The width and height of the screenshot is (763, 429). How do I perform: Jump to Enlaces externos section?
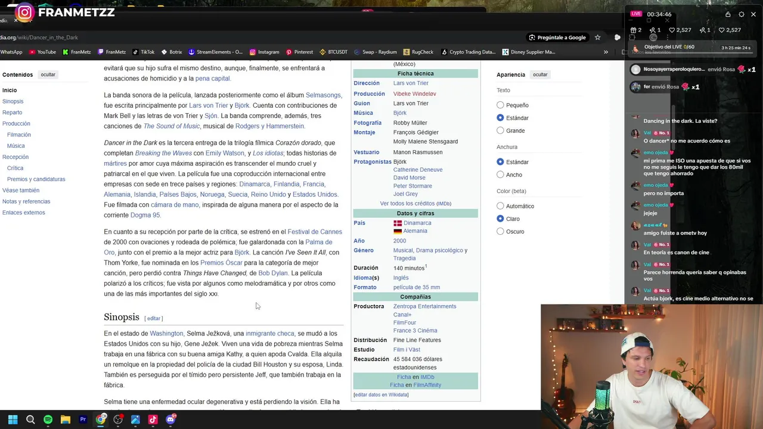click(23, 212)
